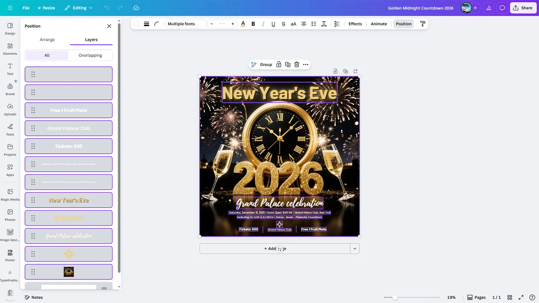
Task: Select the All layers filter
Action: coord(47,55)
